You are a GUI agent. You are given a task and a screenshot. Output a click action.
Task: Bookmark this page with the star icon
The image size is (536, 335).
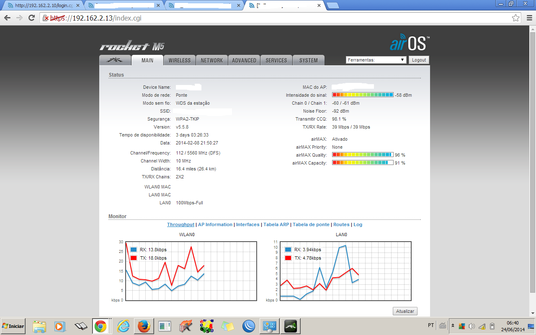tap(516, 18)
